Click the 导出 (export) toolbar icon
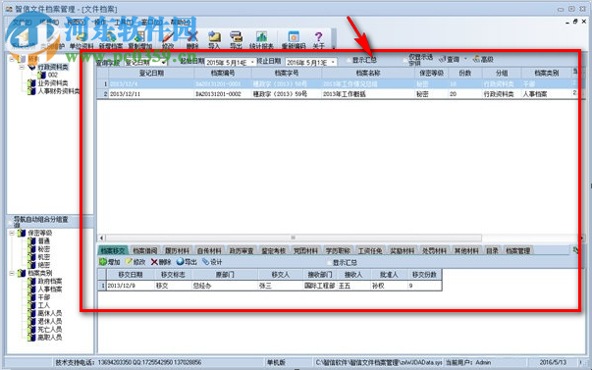 (237, 36)
